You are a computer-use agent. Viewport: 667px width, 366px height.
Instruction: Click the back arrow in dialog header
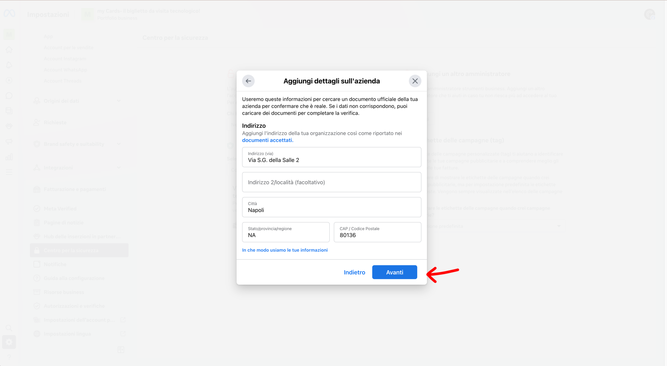coord(248,81)
